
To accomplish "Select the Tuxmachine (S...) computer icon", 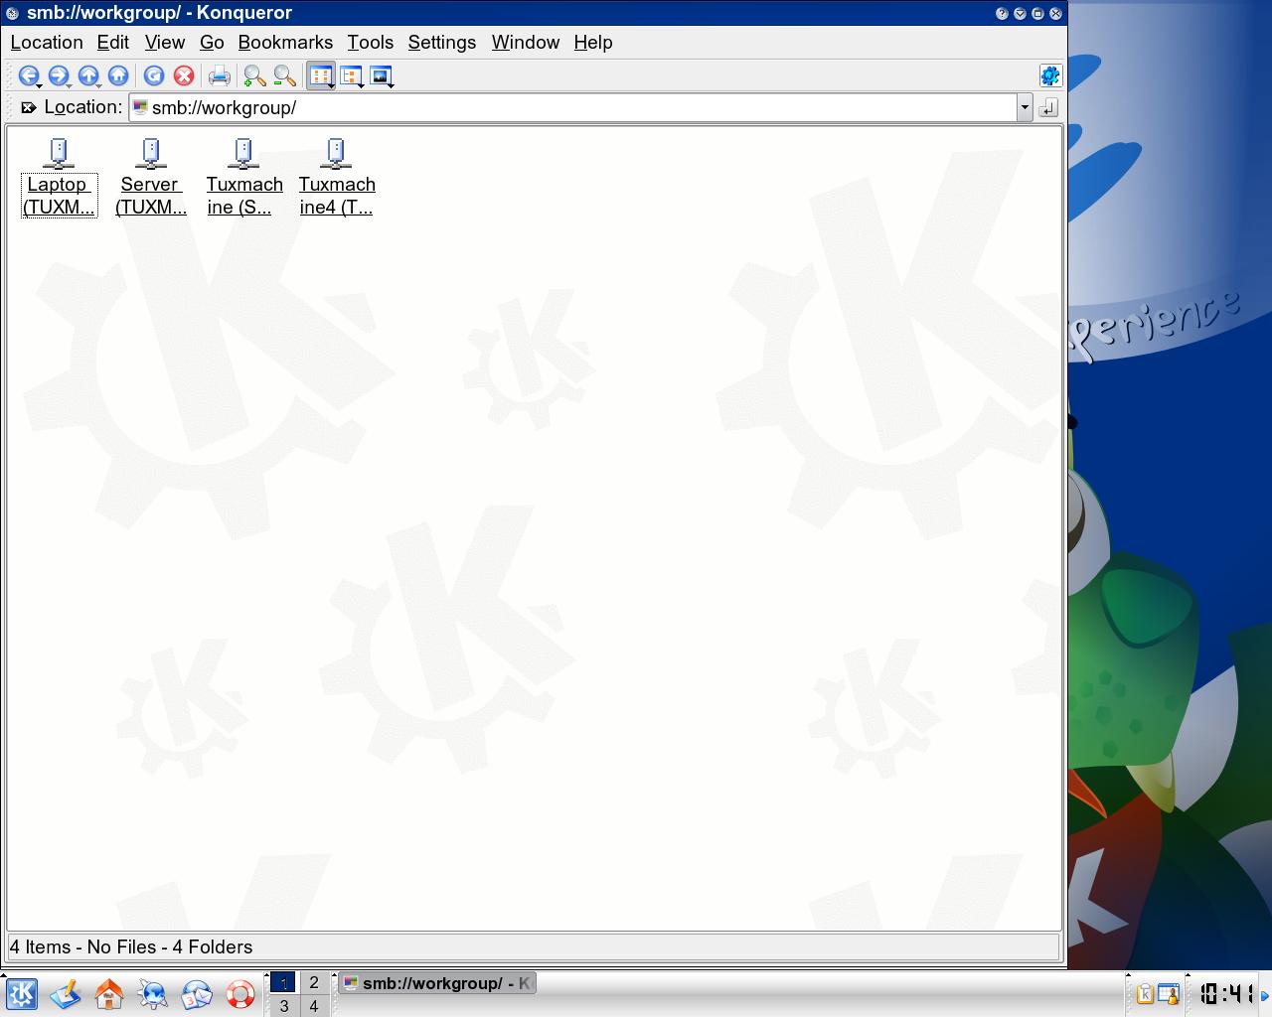I will point(243,153).
